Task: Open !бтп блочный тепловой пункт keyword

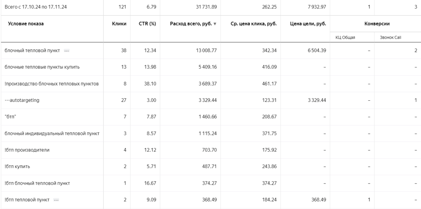Action: (x=37, y=183)
